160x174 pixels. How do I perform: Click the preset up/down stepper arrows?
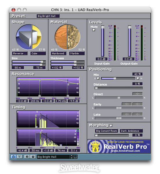pos(71,157)
